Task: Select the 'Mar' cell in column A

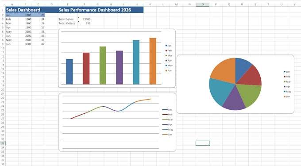Action: pos(12,23)
